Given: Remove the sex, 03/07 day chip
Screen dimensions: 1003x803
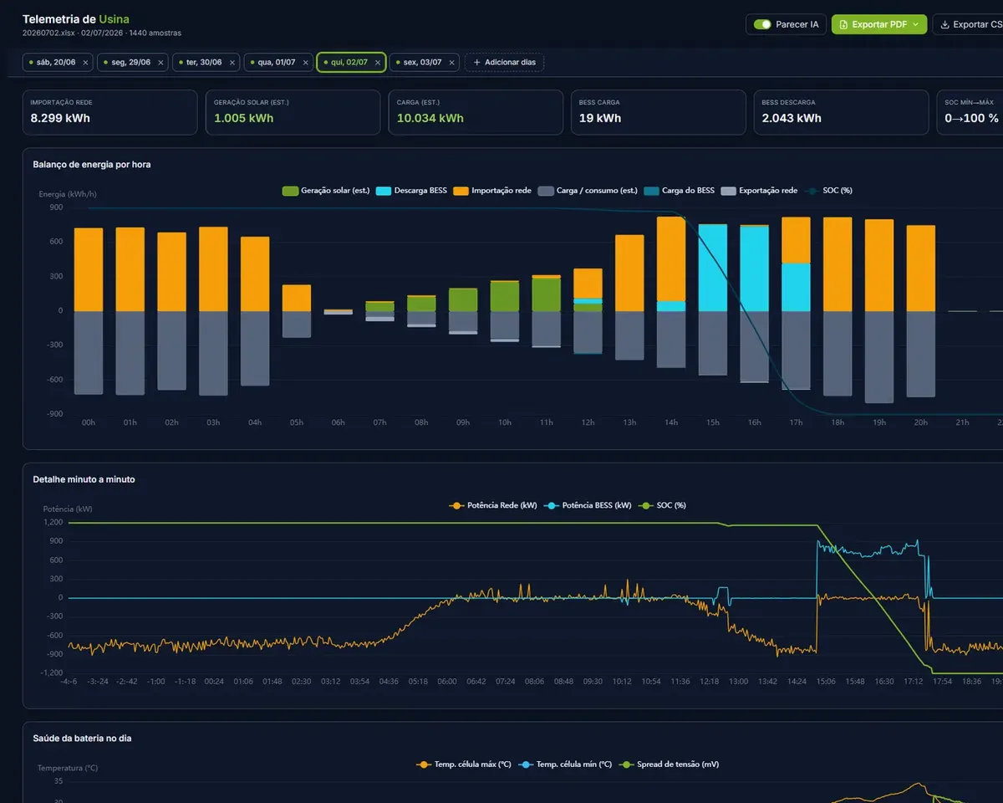Looking at the screenshot, I should pos(452,63).
